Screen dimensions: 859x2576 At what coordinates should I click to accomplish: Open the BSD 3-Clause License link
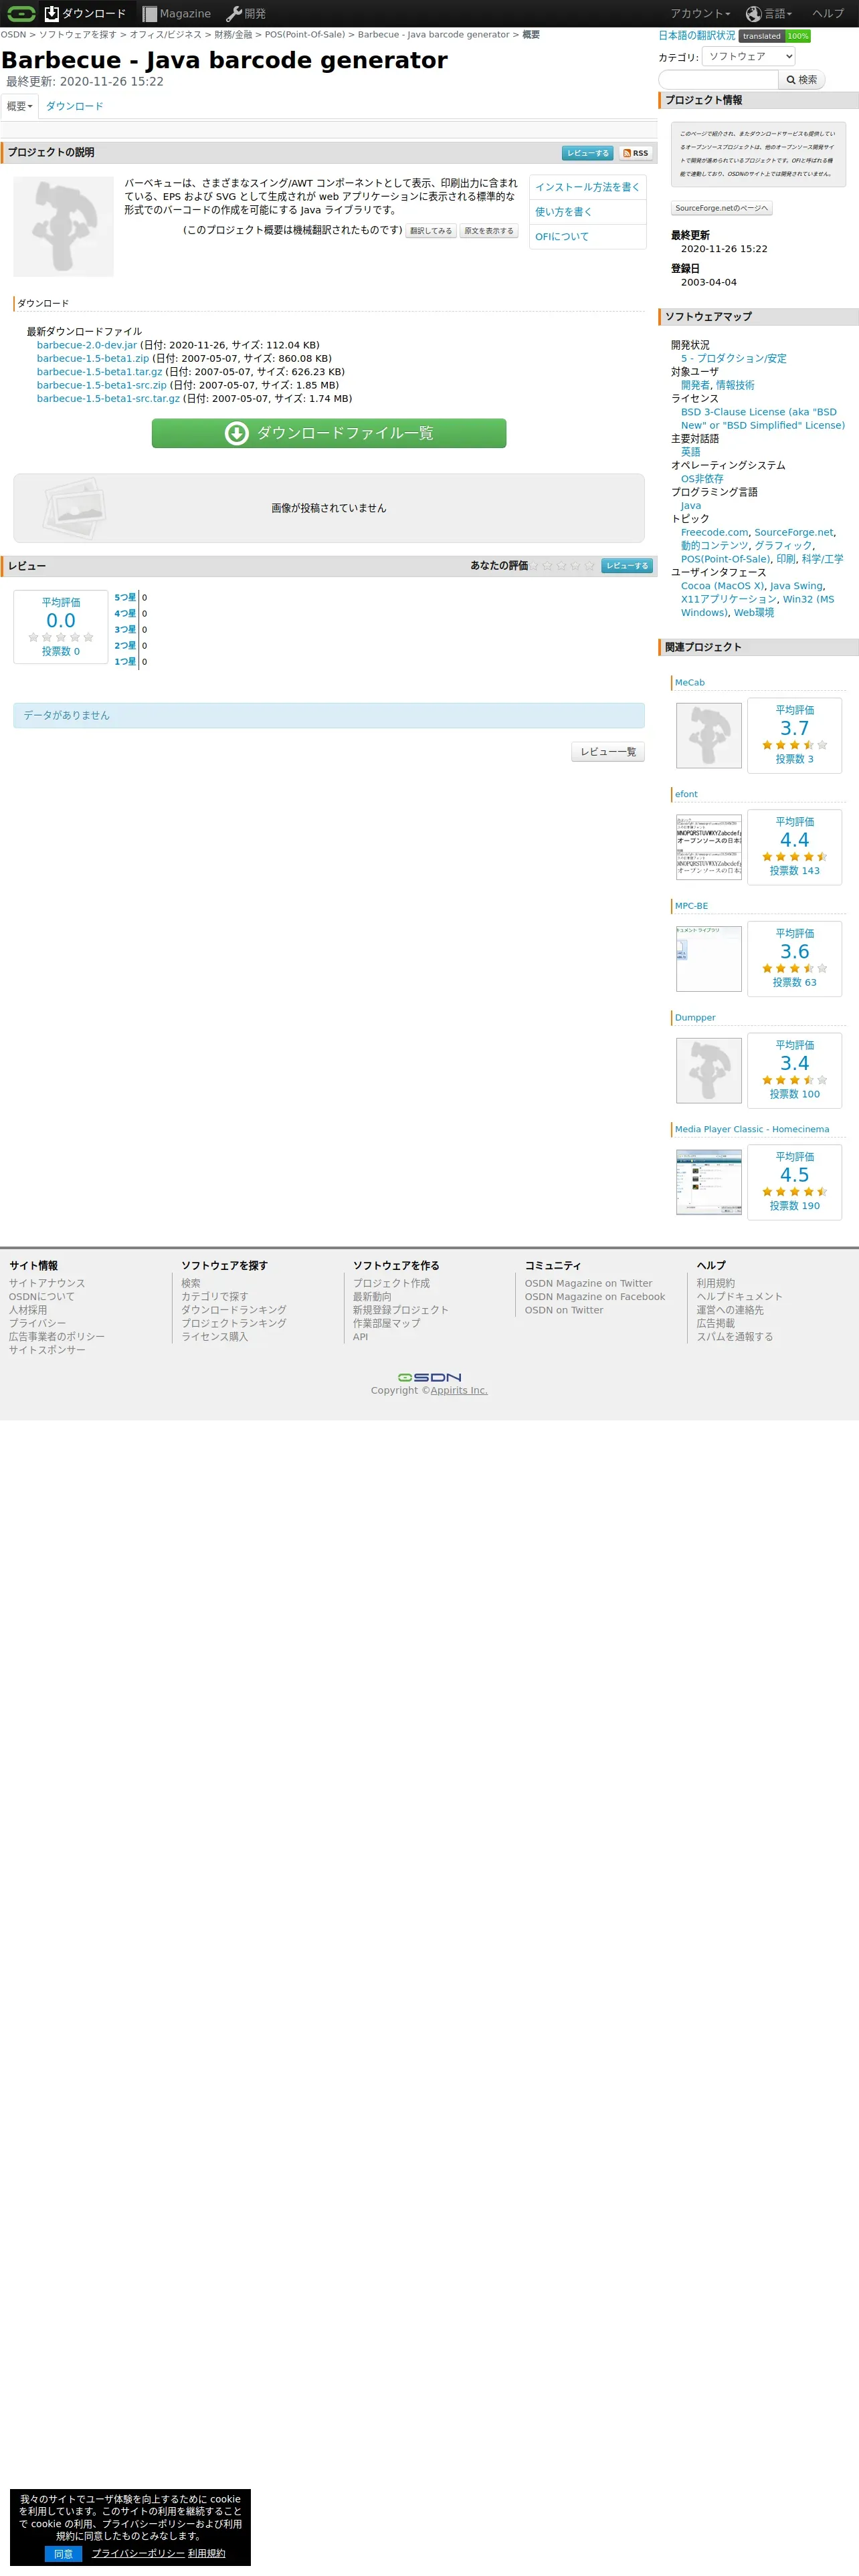[x=763, y=418]
